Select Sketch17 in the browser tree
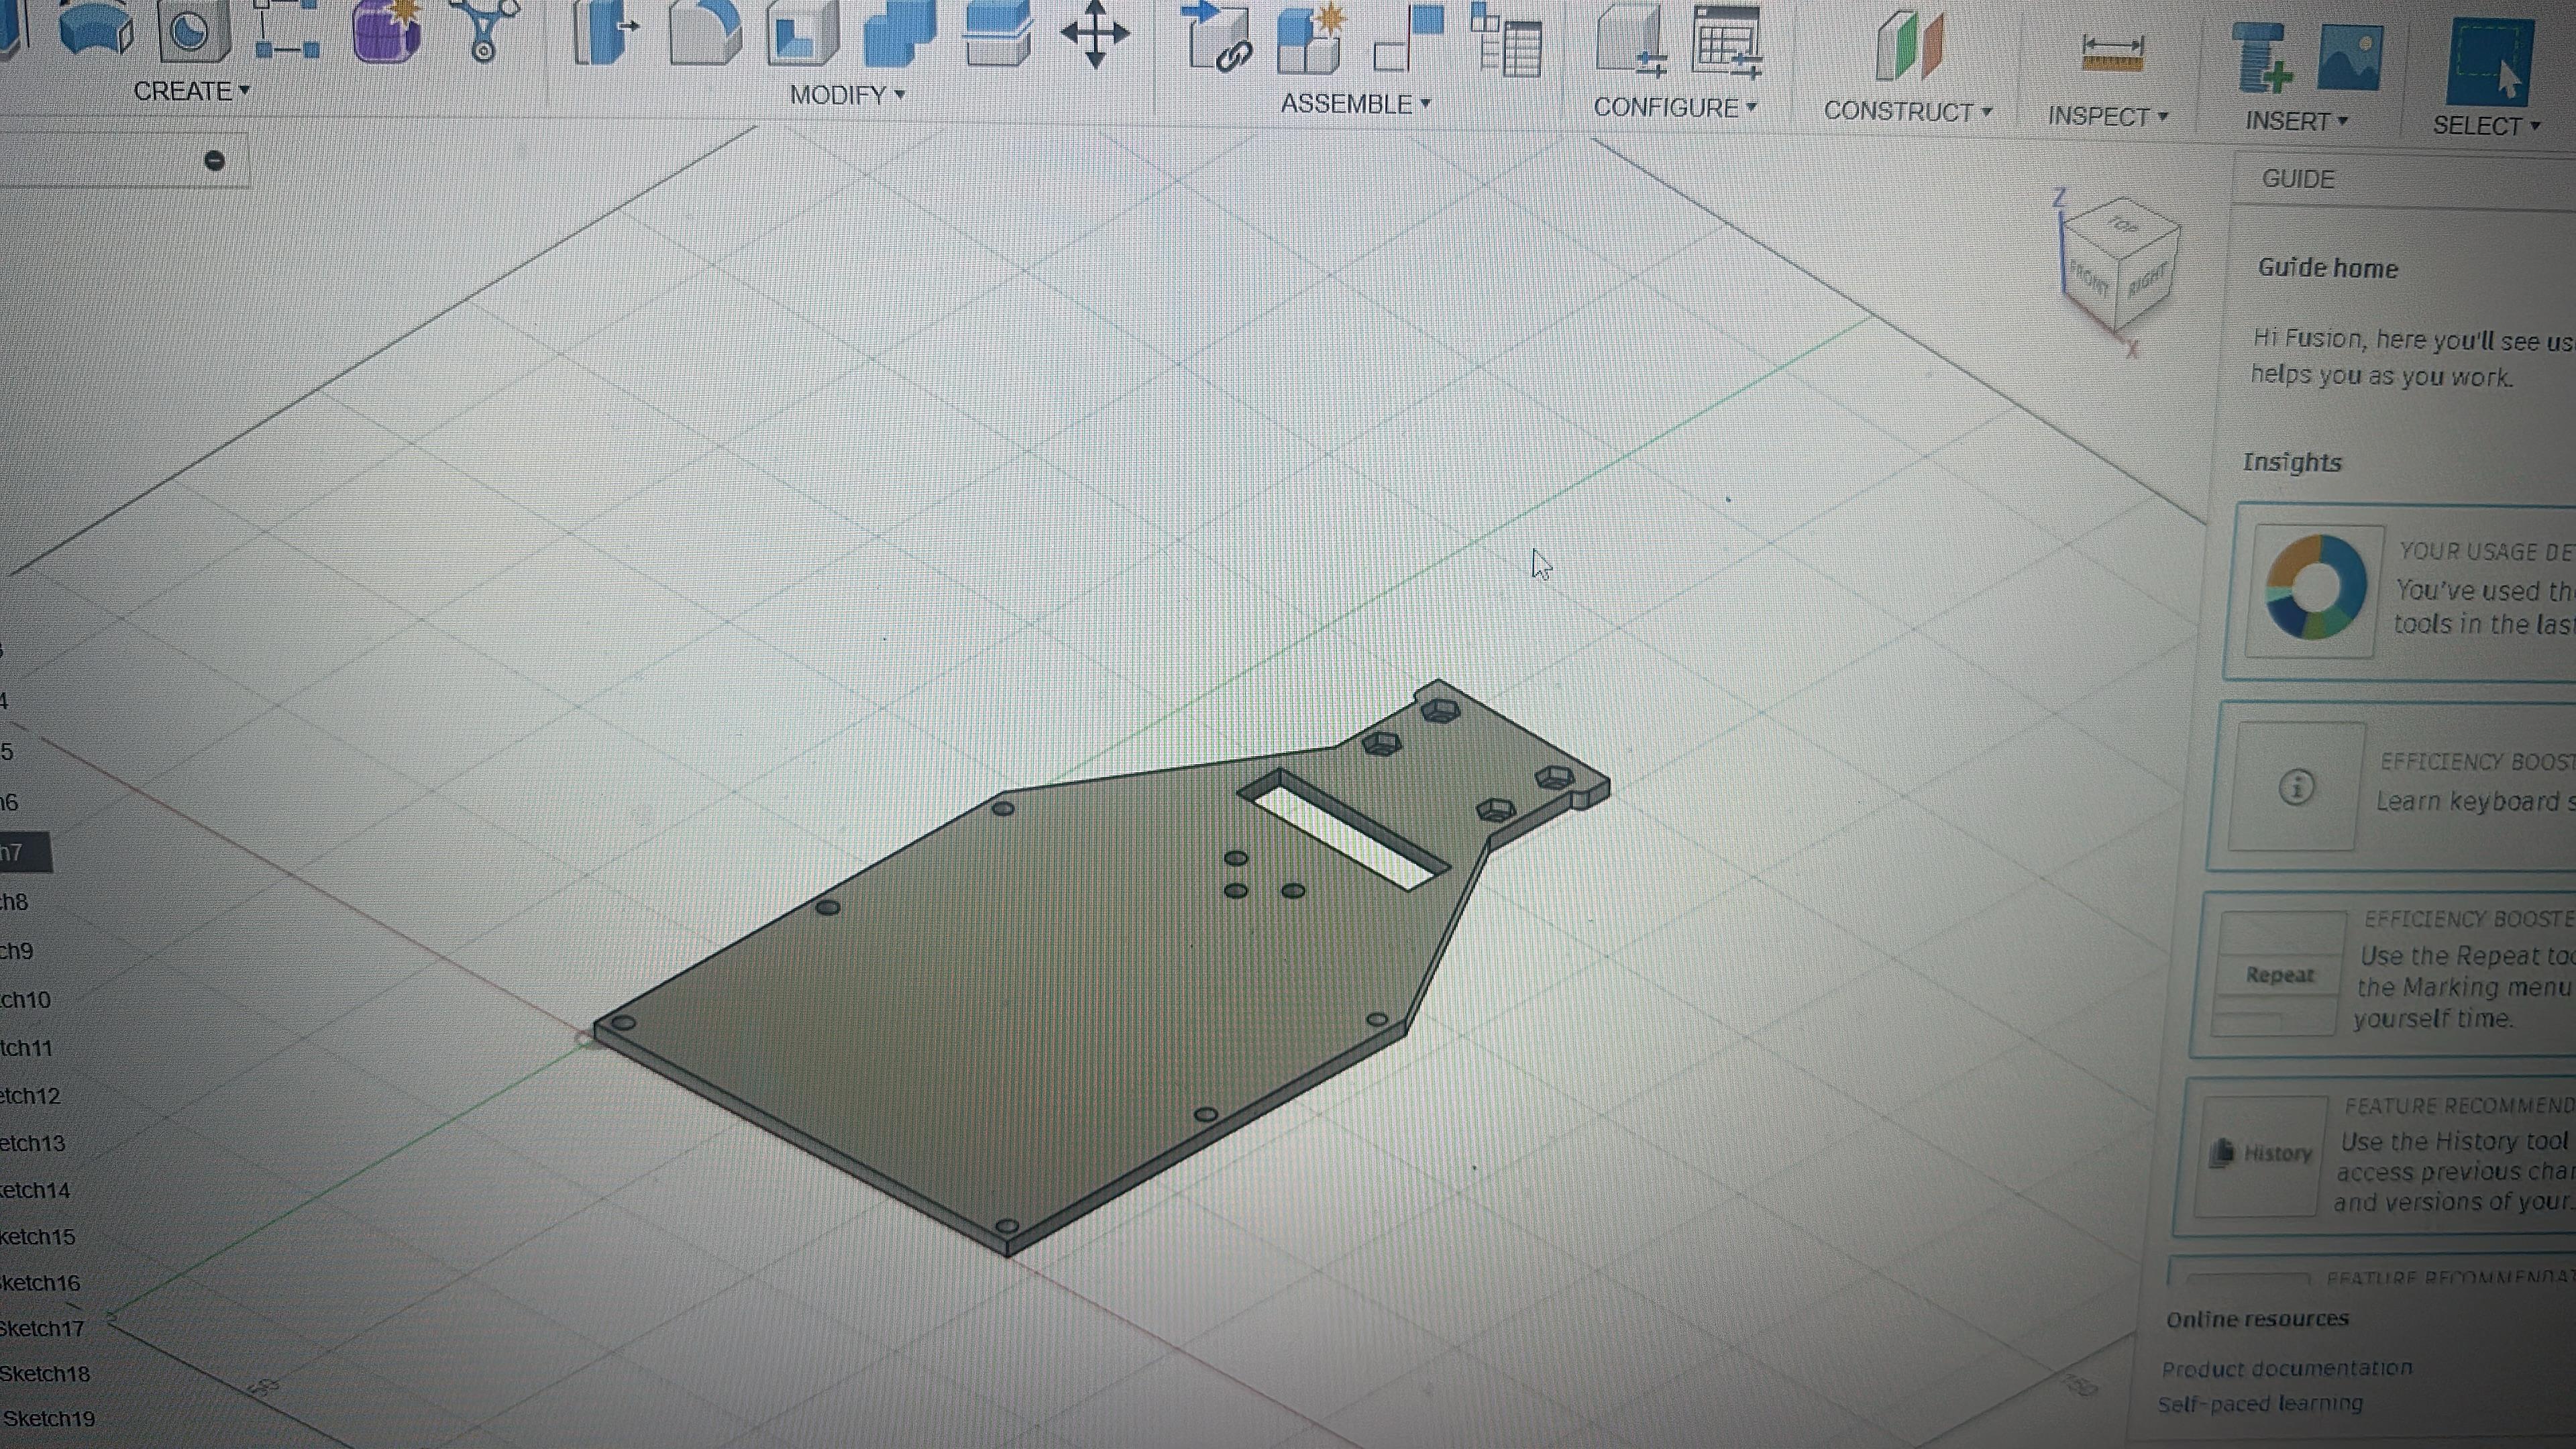Image resolution: width=2576 pixels, height=1449 pixels. click(x=42, y=1328)
